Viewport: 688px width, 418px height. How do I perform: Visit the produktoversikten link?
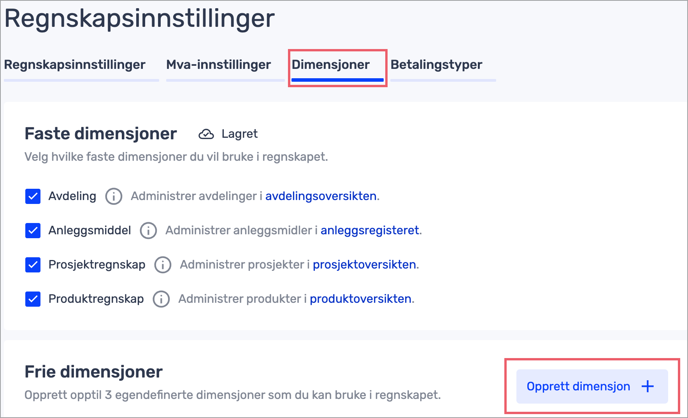pos(360,299)
